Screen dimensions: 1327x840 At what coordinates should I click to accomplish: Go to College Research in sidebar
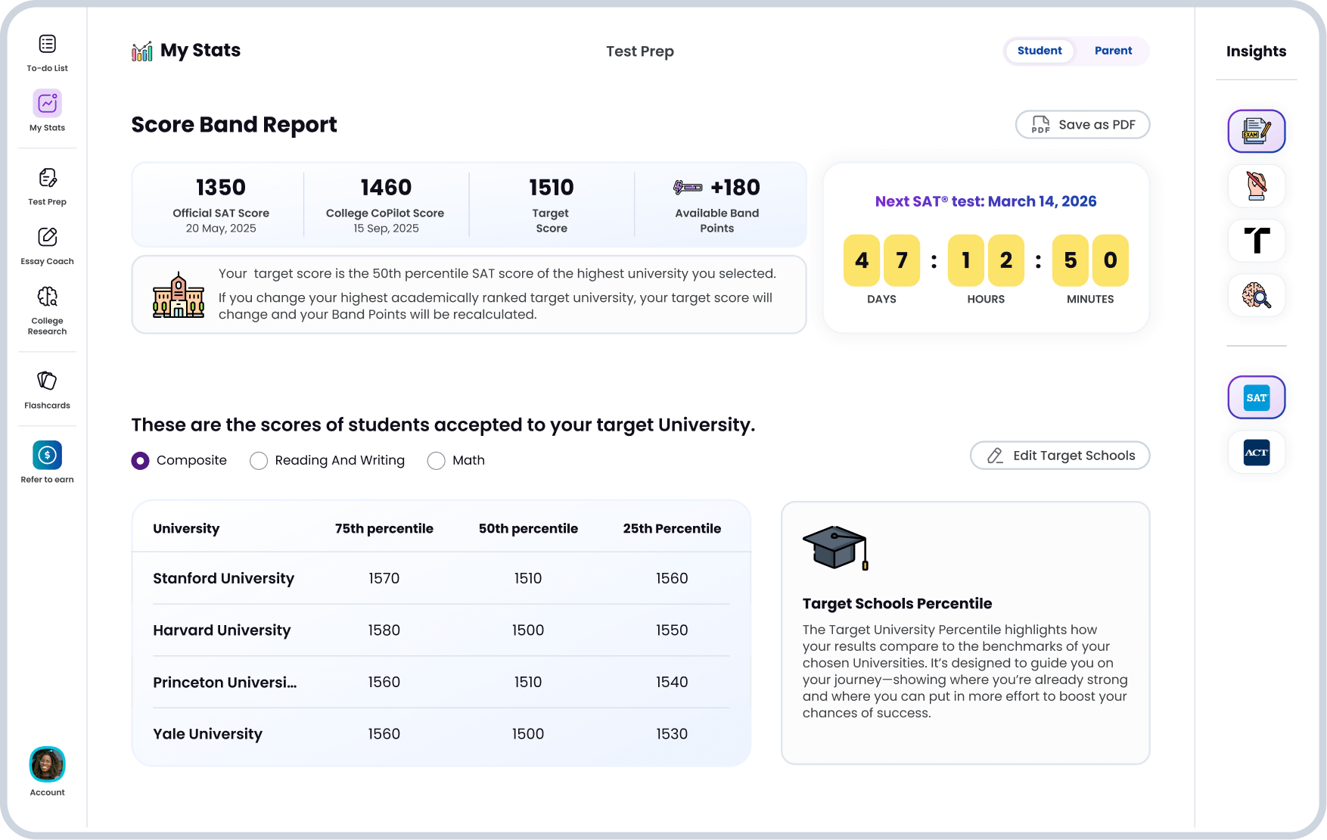47,297
